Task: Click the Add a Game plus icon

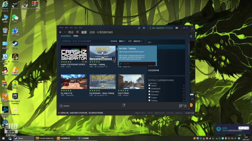Action: pos(61,106)
